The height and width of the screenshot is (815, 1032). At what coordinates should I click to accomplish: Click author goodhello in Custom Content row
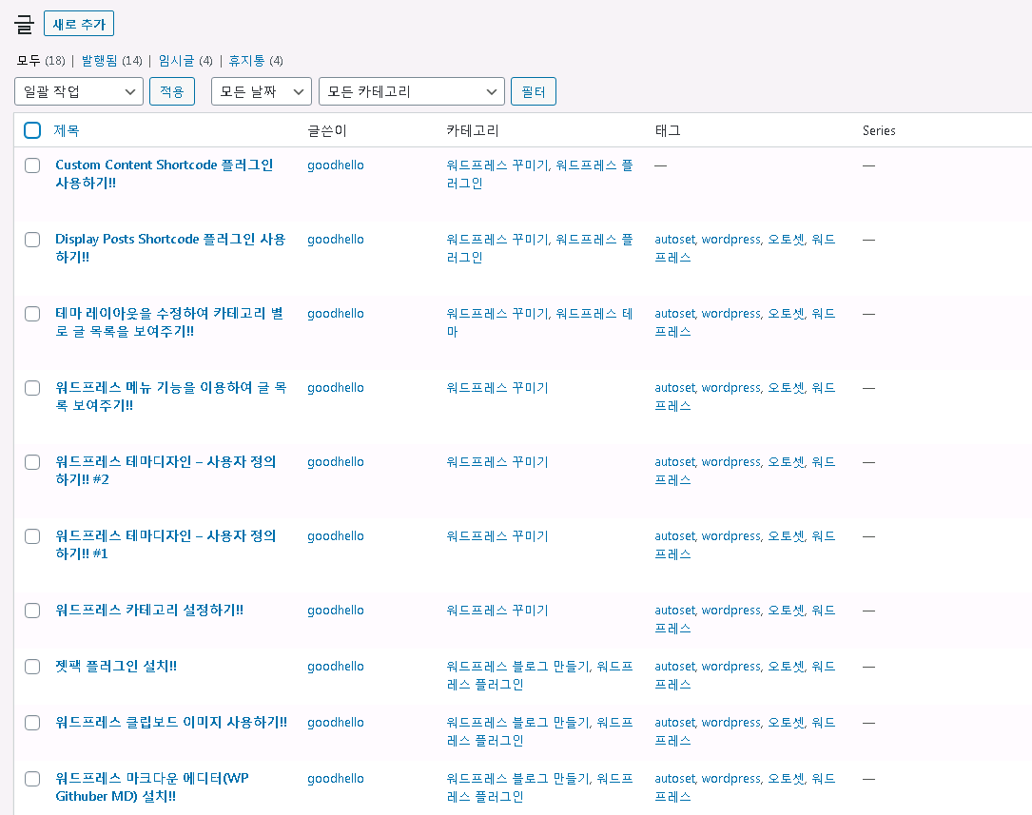point(336,165)
